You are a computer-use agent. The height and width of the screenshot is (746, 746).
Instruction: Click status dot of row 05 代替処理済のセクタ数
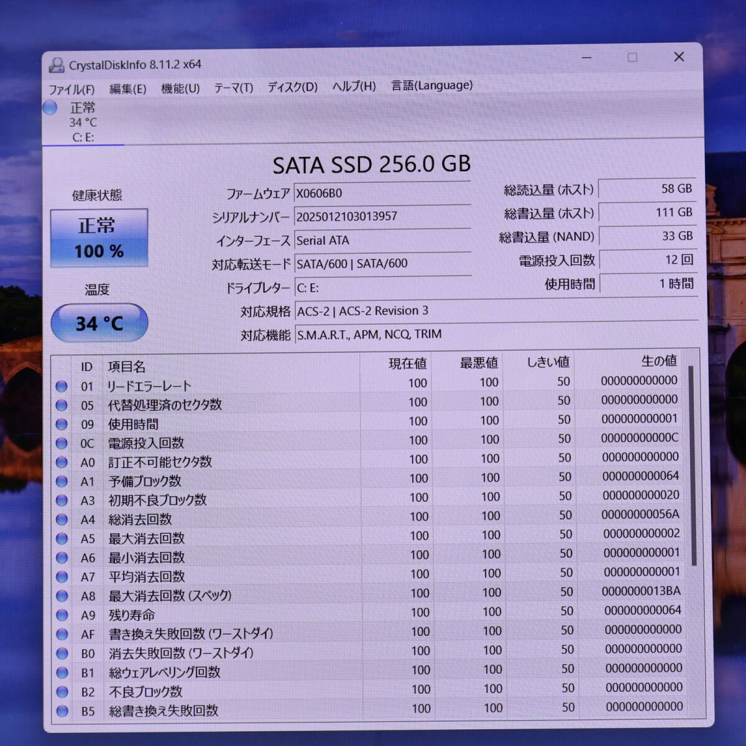pyautogui.click(x=62, y=405)
